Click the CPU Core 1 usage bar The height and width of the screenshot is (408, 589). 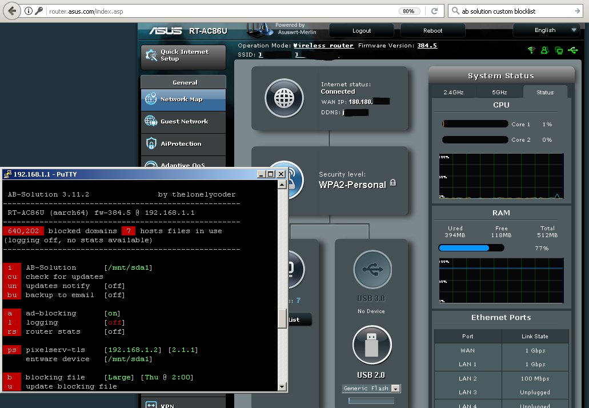[475, 124]
